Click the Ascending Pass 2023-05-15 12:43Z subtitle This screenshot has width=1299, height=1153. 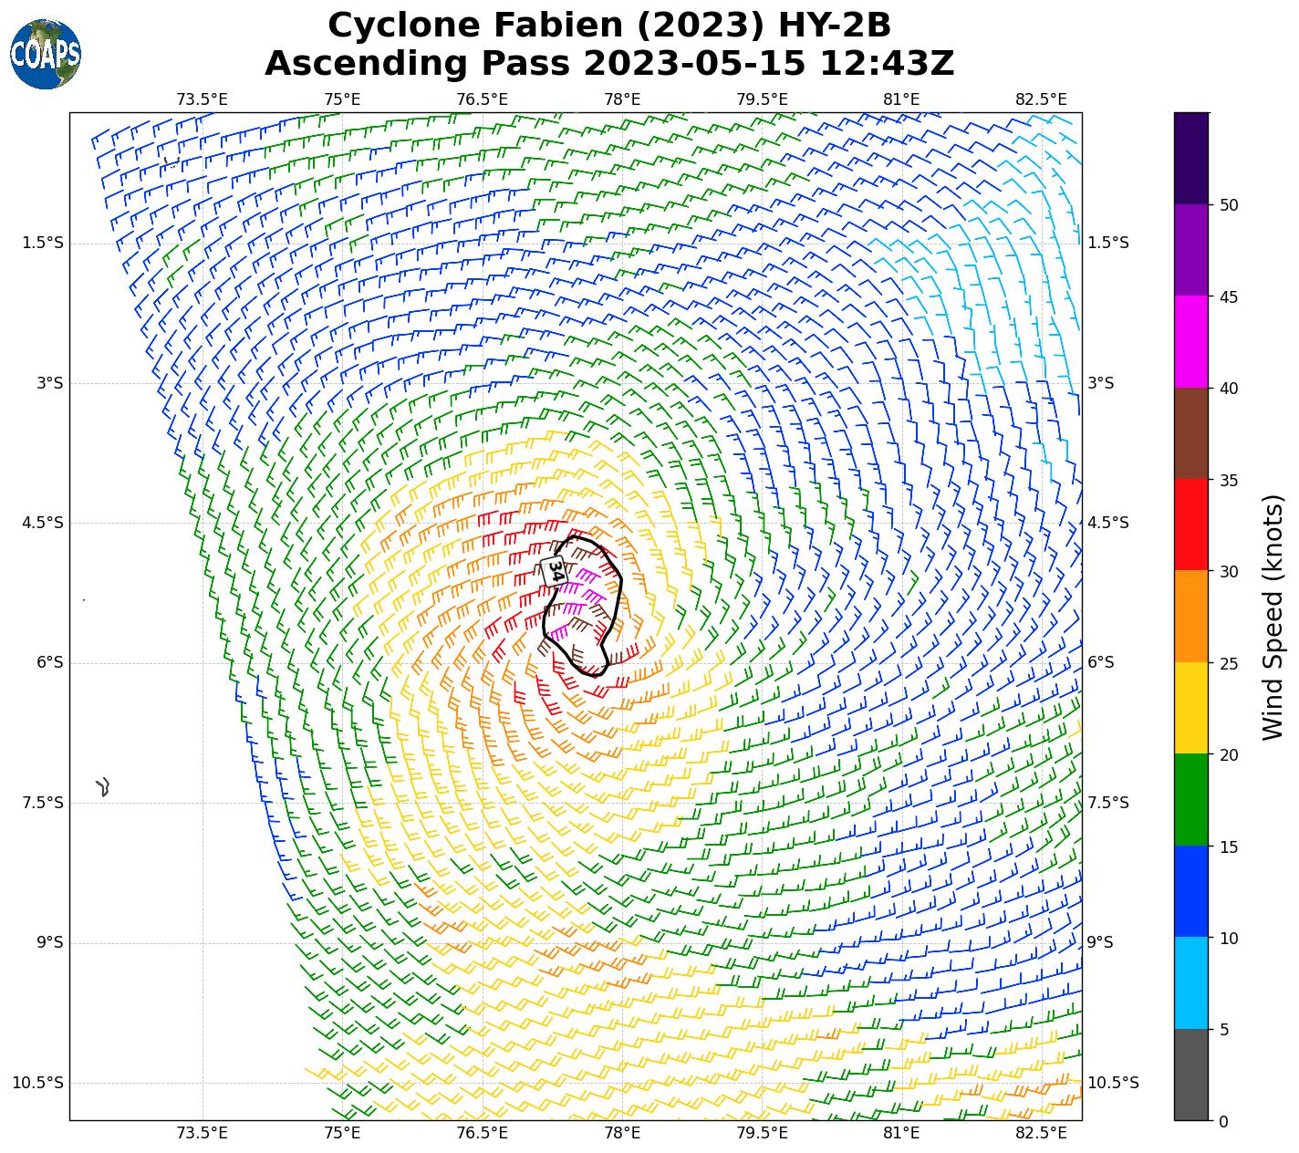609,64
